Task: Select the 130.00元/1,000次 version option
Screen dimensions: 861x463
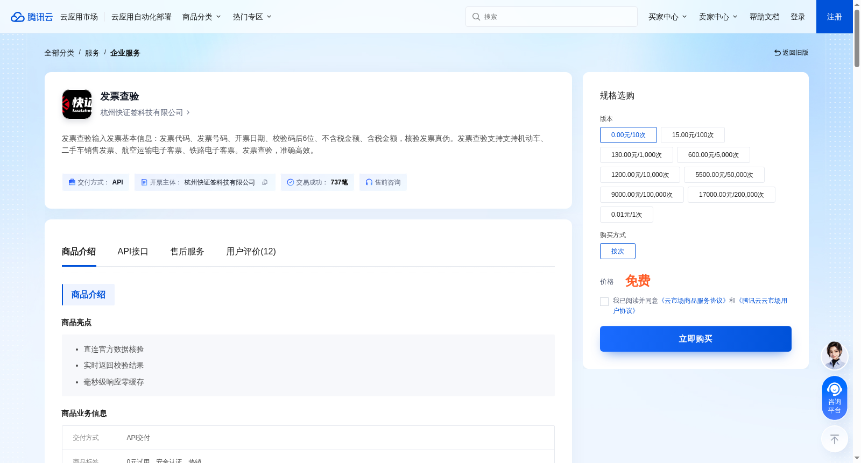Action: point(637,155)
